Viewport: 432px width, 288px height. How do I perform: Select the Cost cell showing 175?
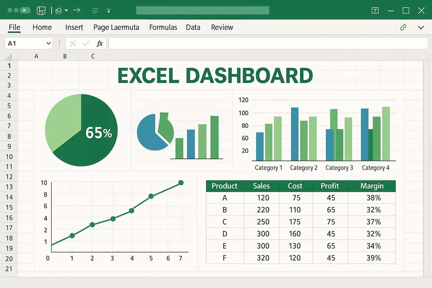[296, 222]
